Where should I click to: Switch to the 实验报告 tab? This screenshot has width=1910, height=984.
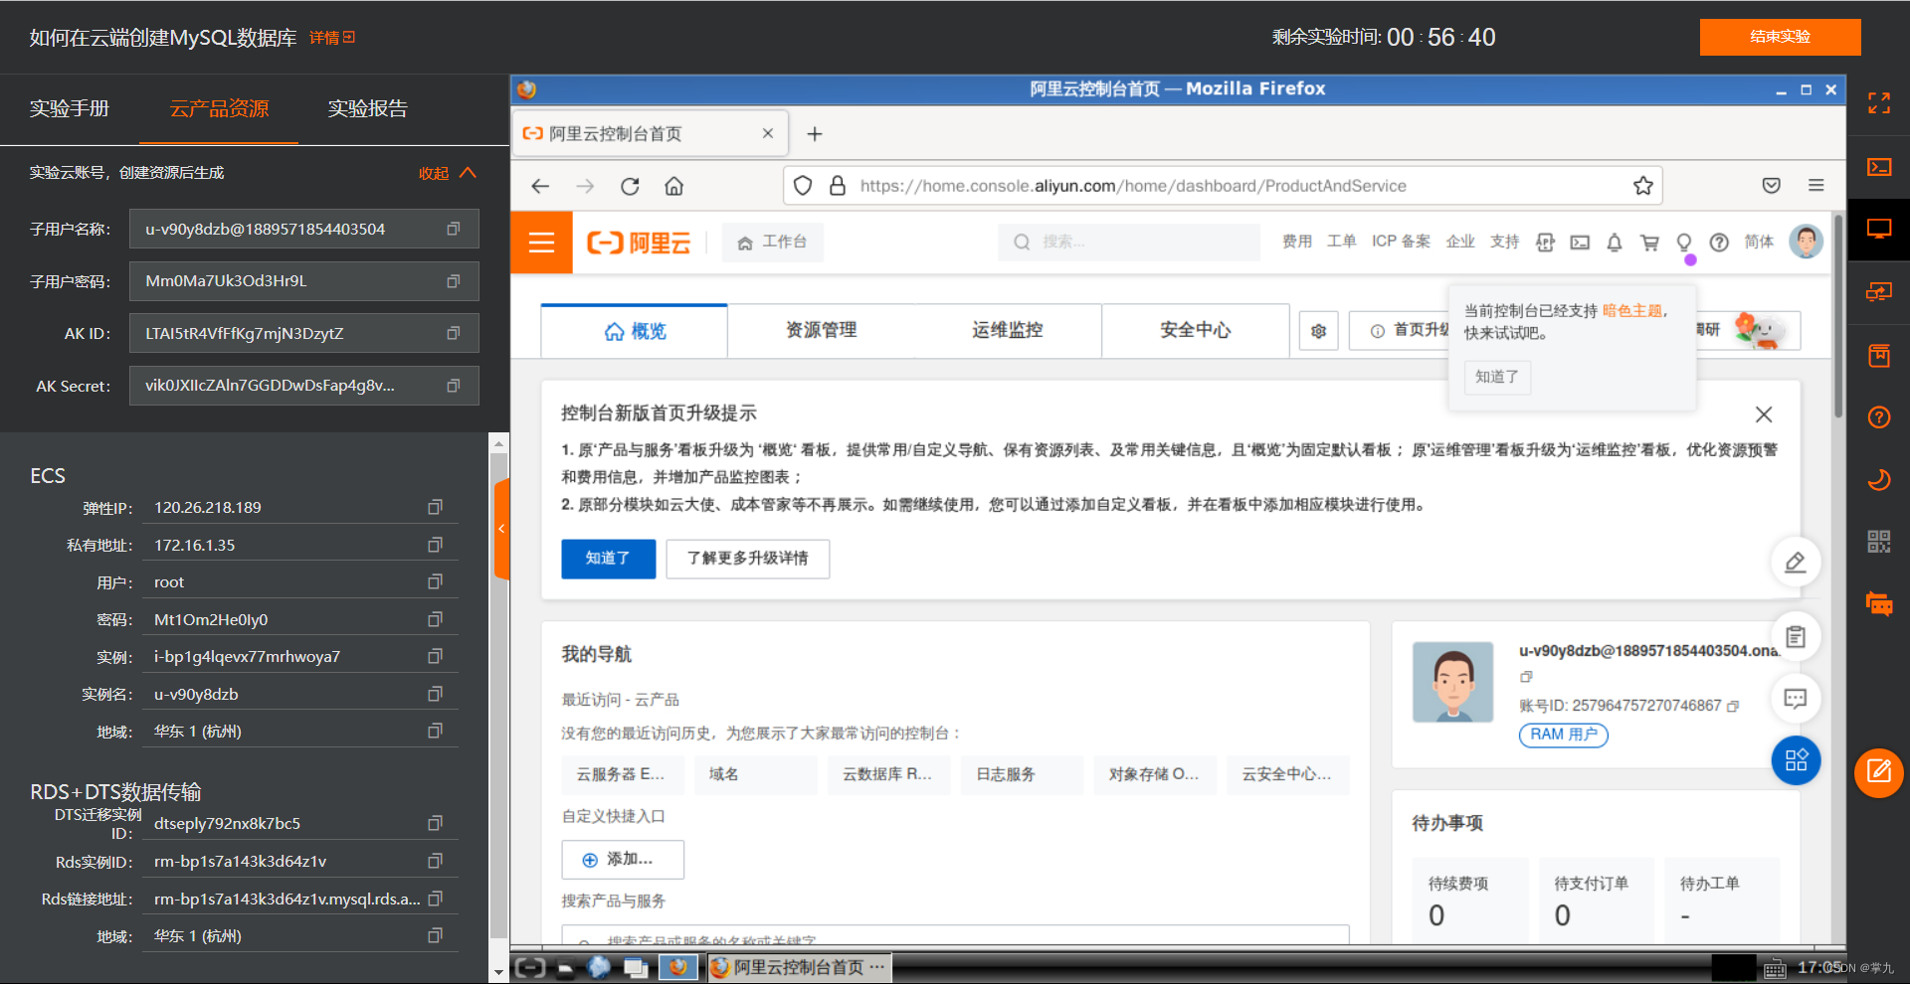click(x=368, y=108)
